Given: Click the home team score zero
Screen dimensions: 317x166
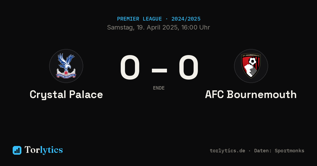Looking at the screenshot, I should coord(130,67).
